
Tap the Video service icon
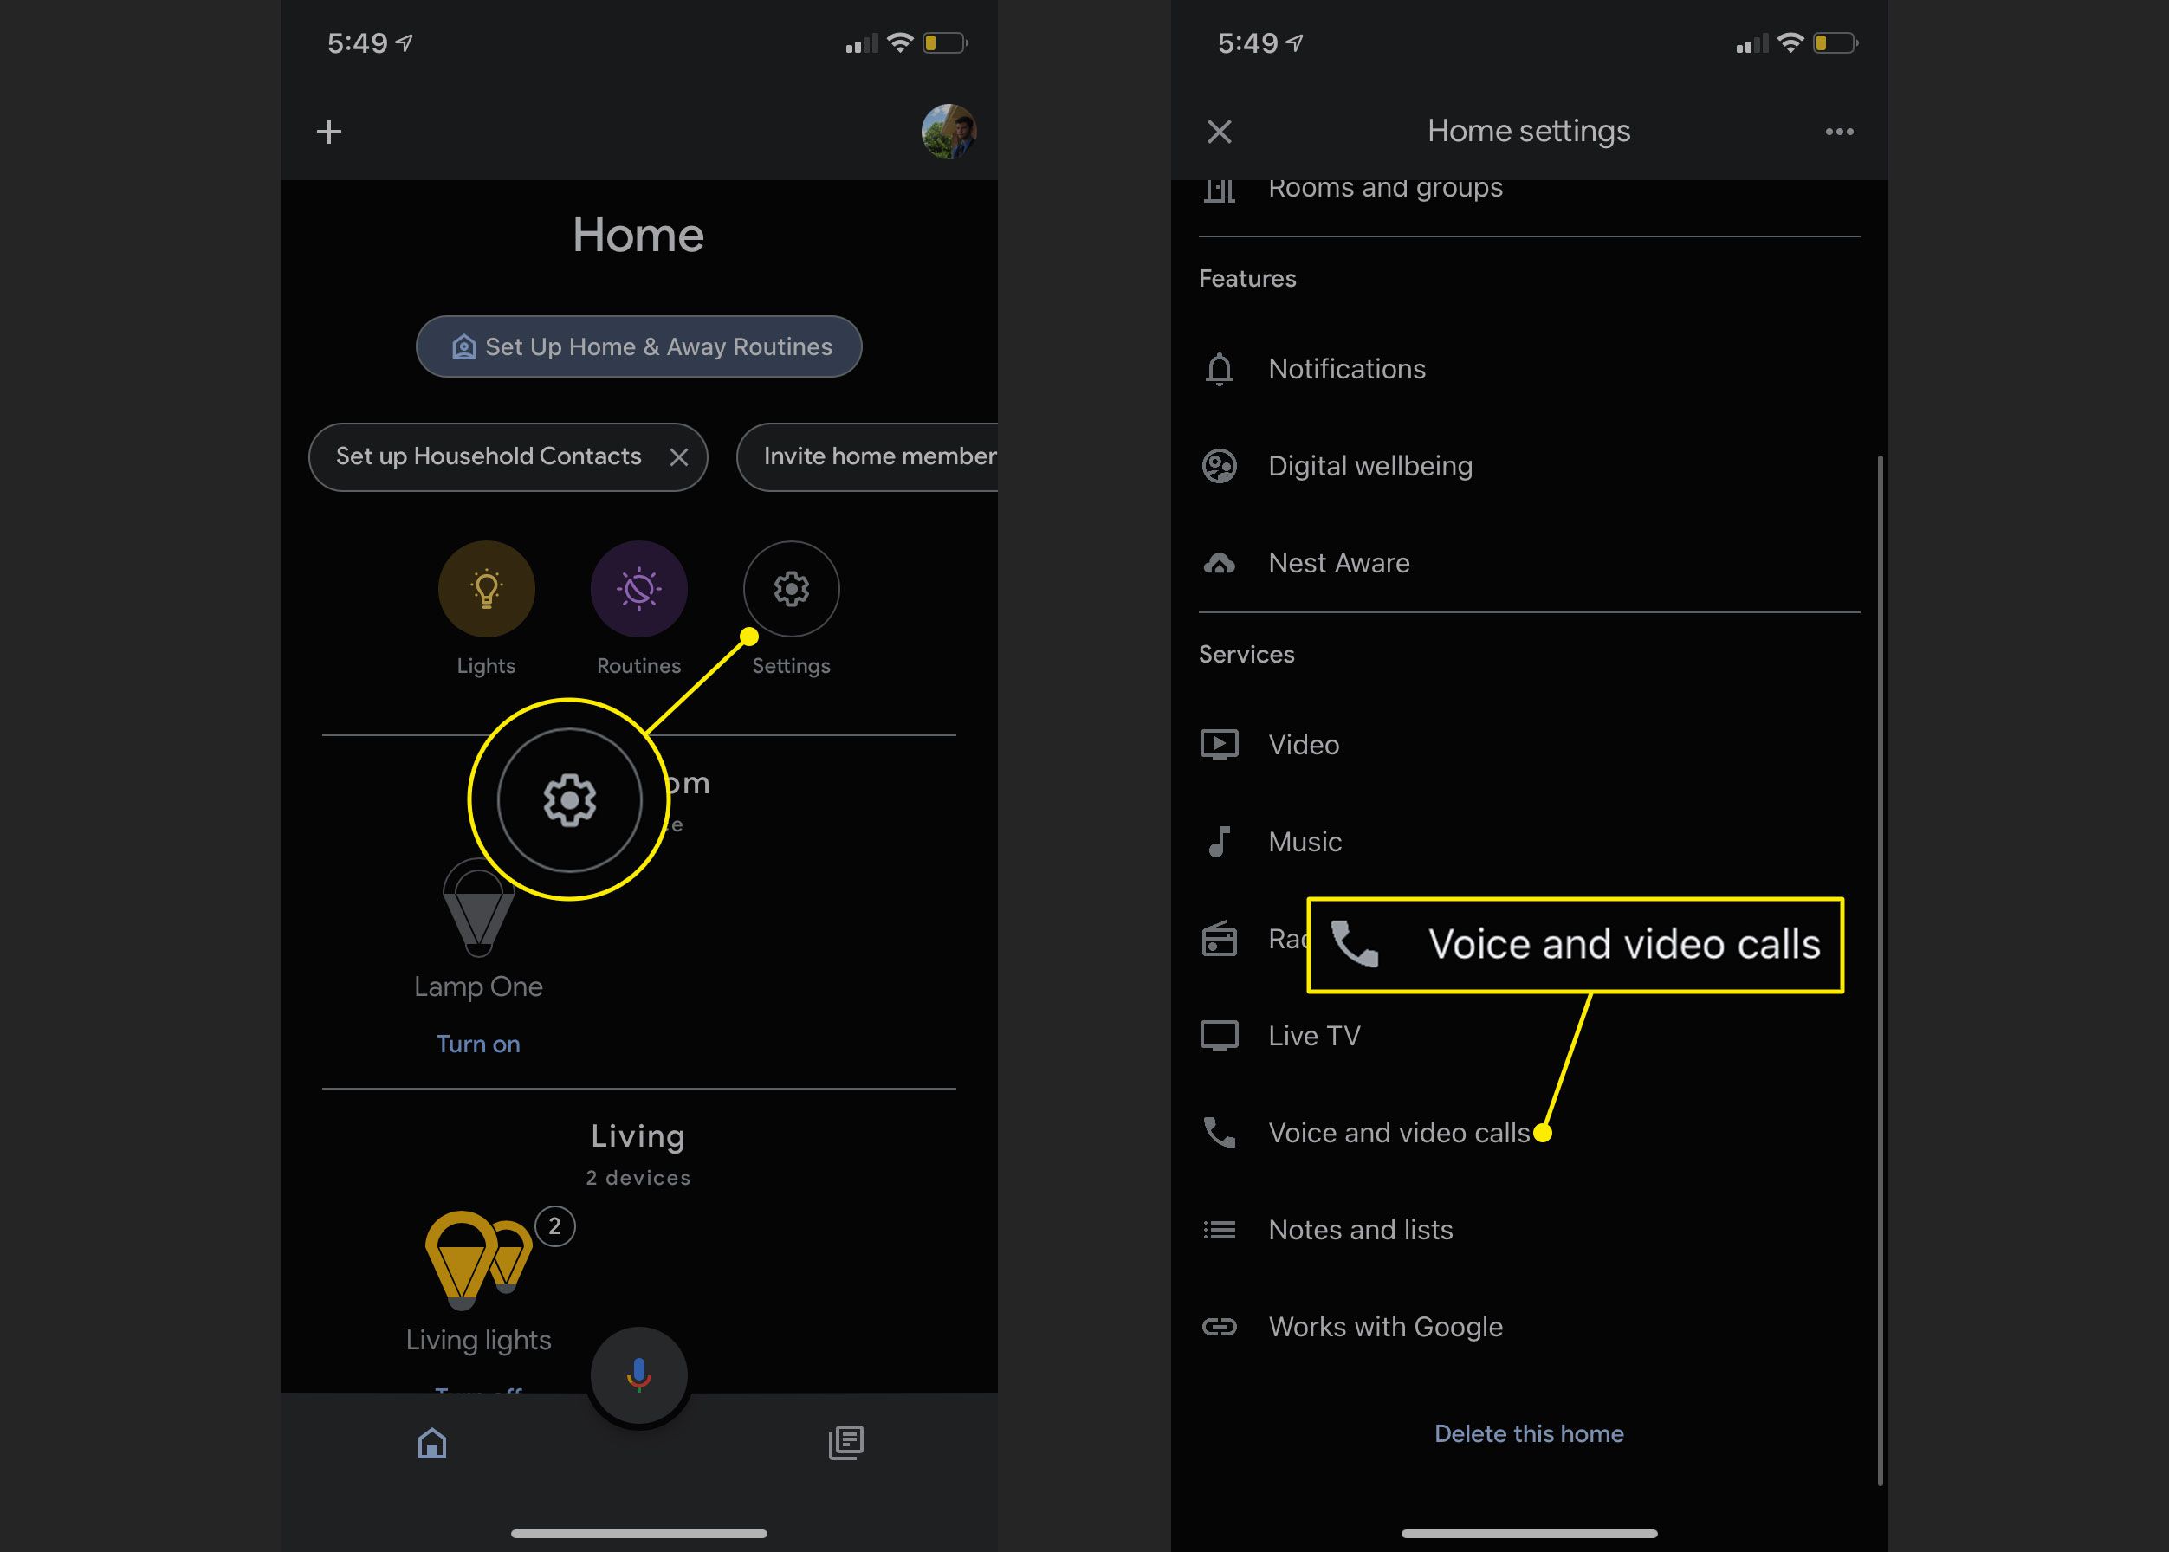click(x=1220, y=744)
